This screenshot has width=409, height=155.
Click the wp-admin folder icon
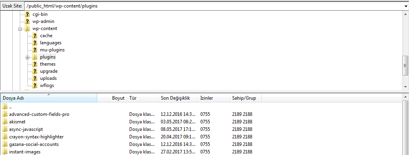tap(27, 21)
